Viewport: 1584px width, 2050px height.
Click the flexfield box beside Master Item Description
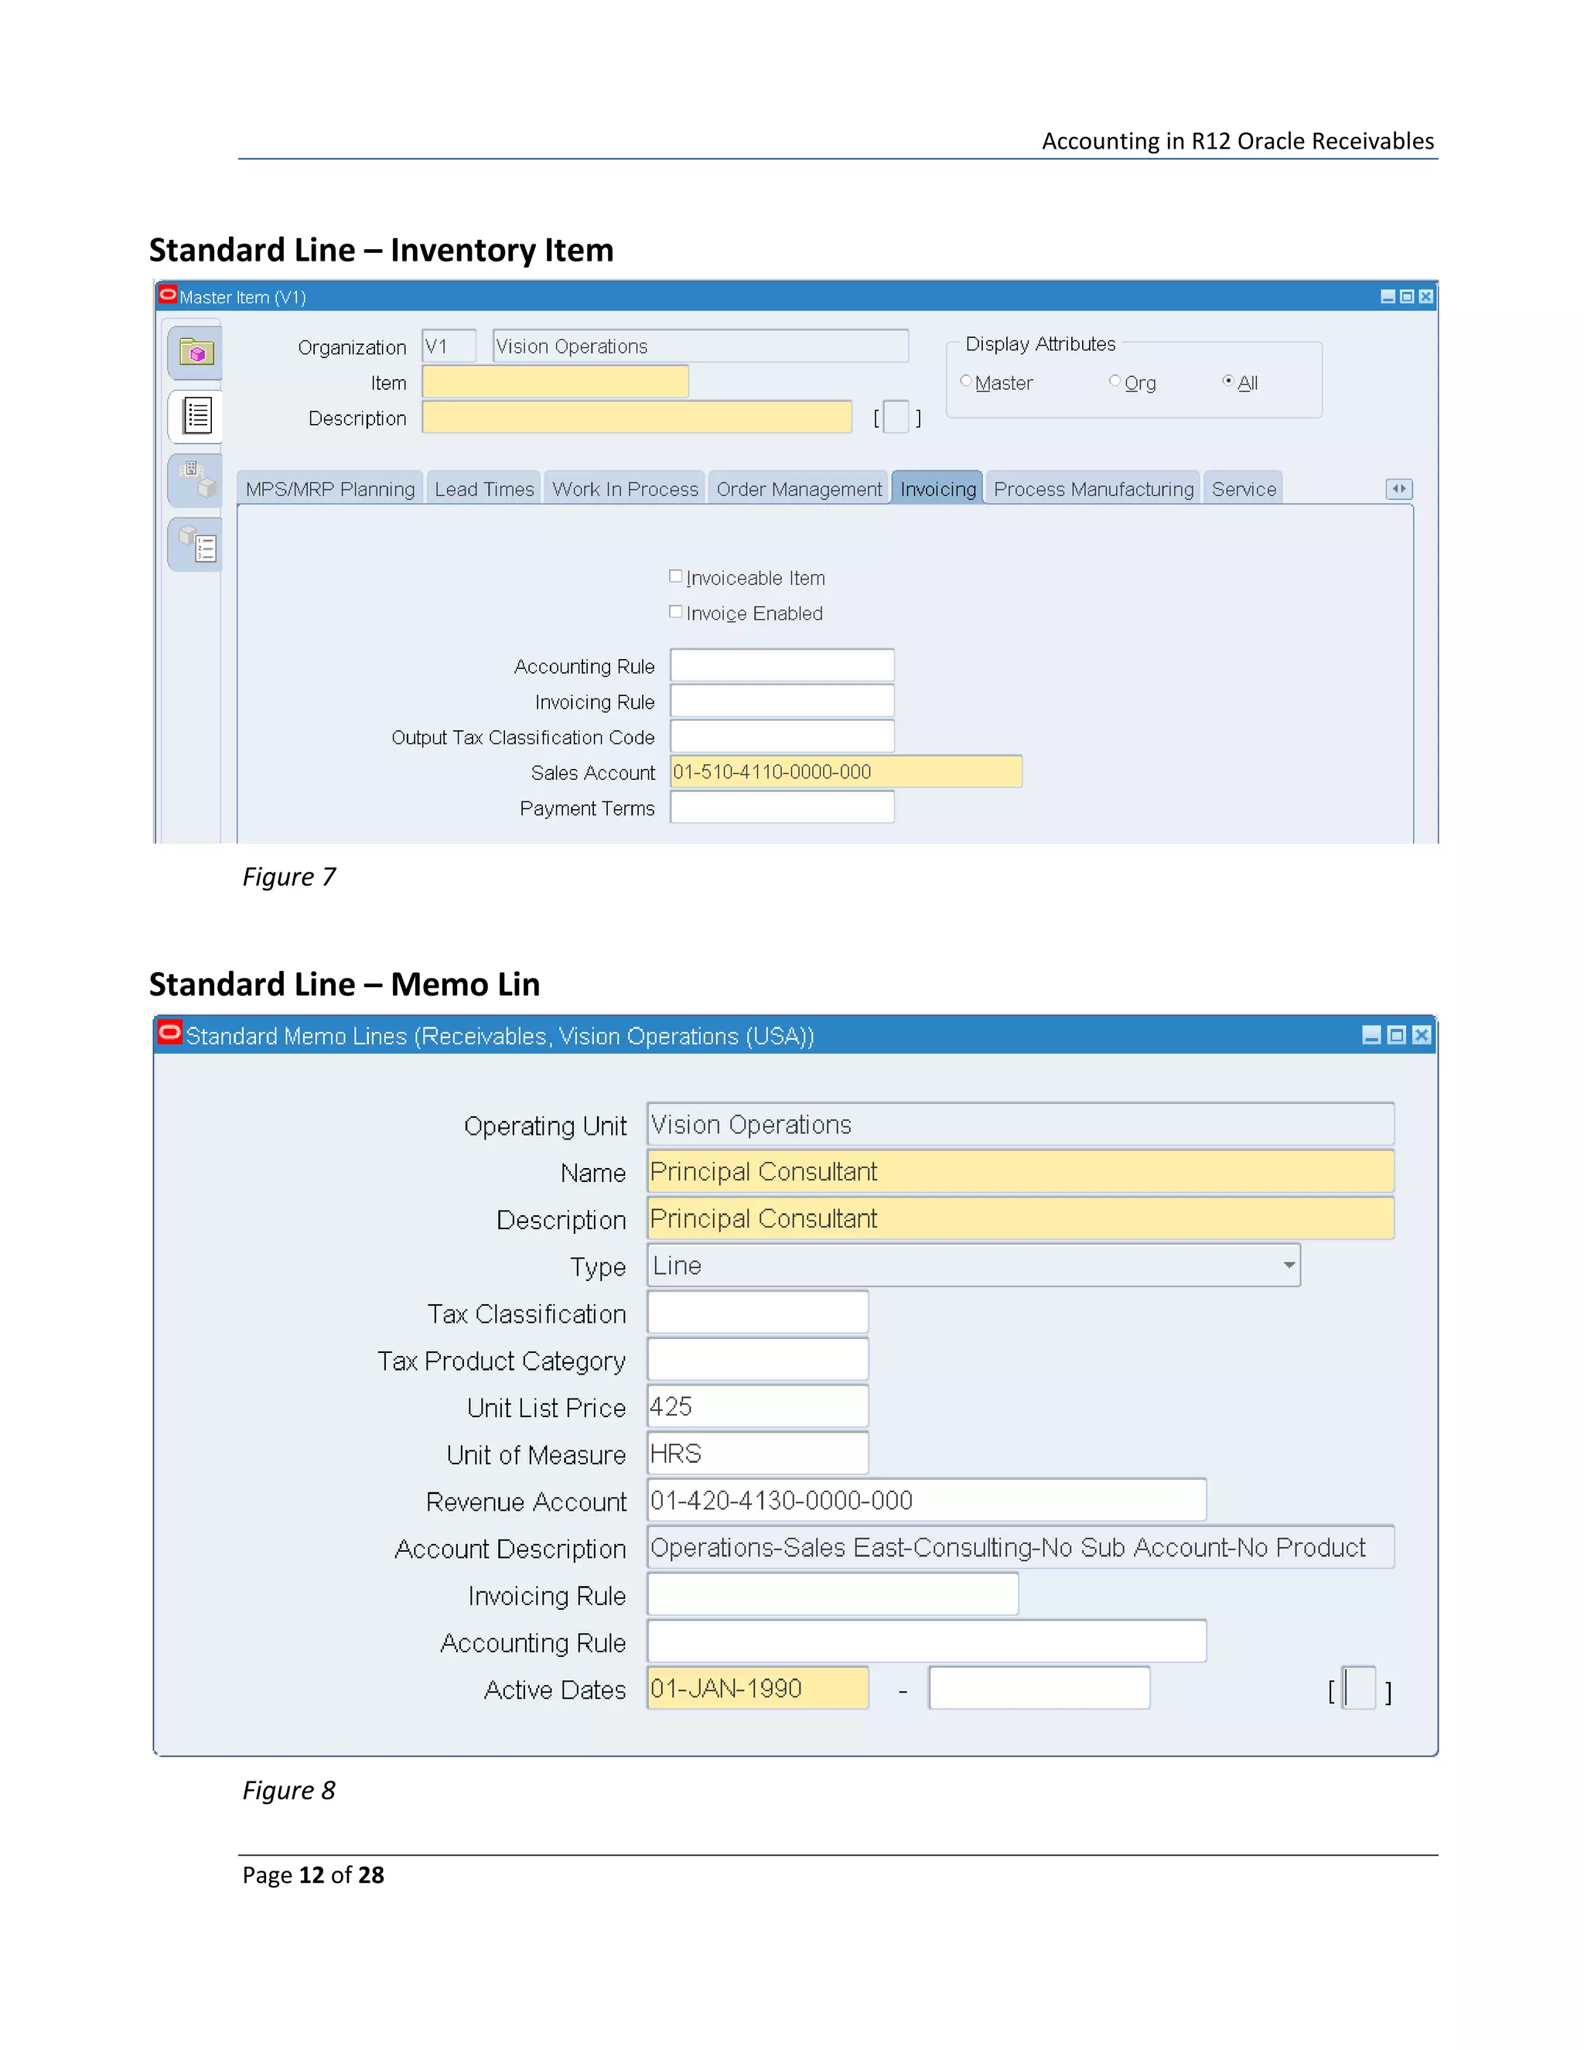click(x=897, y=417)
